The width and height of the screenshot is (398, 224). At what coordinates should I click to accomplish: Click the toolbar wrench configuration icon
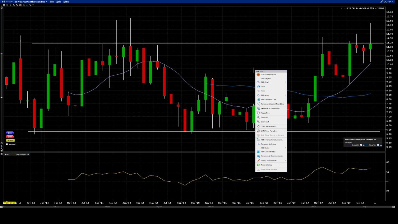click(x=30, y=5)
